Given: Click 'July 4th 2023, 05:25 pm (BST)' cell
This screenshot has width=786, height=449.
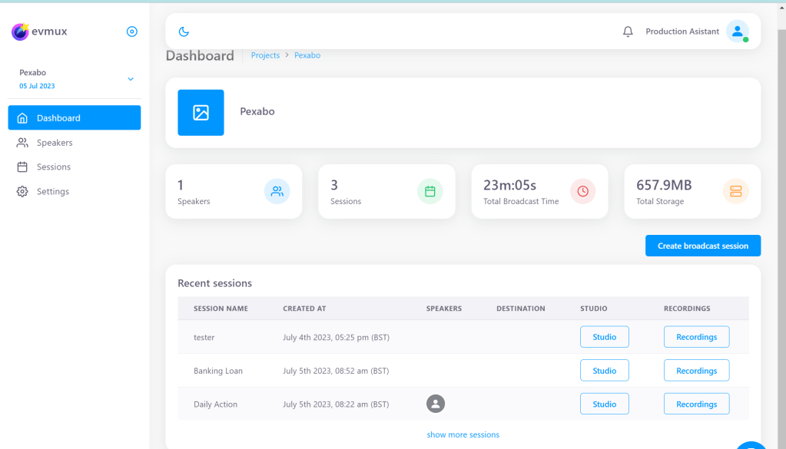Looking at the screenshot, I should point(336,338).
